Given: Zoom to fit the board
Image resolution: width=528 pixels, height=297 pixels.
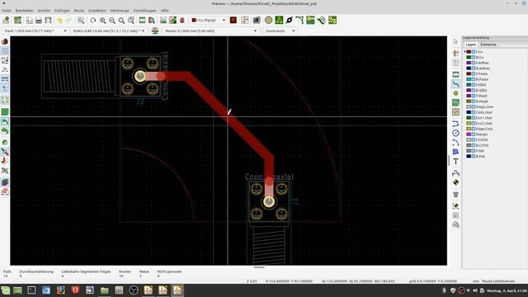Looking at the screenshot, I should coord(121,21).
